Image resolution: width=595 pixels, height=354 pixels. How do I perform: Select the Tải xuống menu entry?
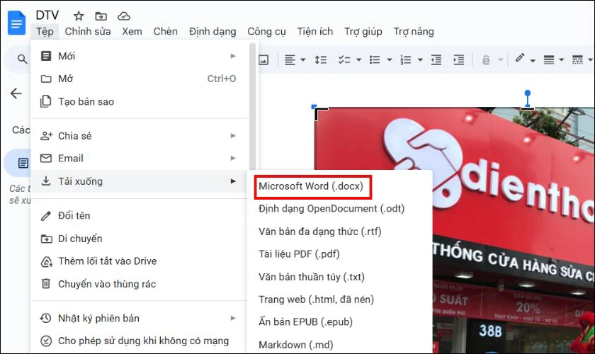click(140, 181)
